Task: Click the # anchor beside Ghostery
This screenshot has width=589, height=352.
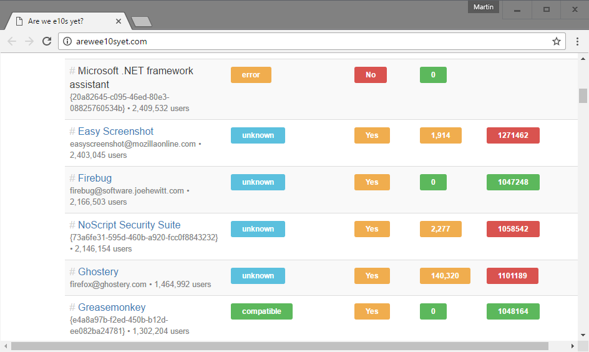Action: click(72, 271)
